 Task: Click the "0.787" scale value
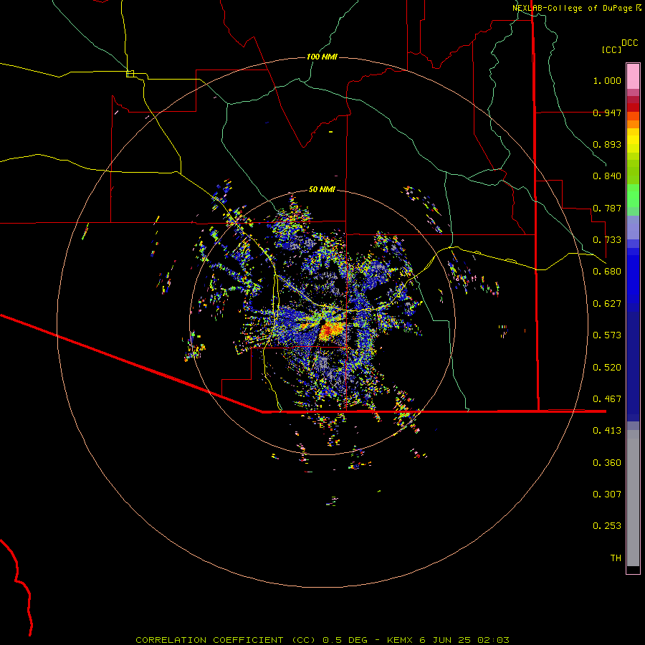(x=607, y=208)
